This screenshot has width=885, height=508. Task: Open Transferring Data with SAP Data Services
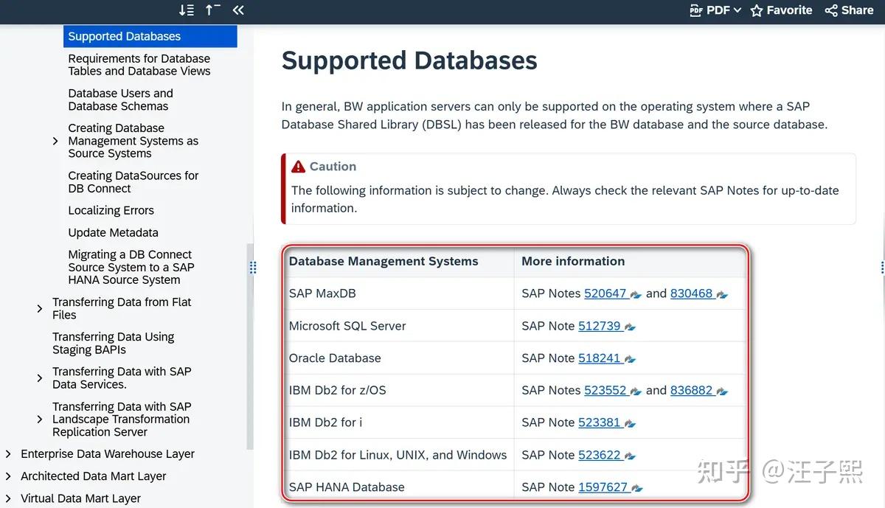click(122, 377)
